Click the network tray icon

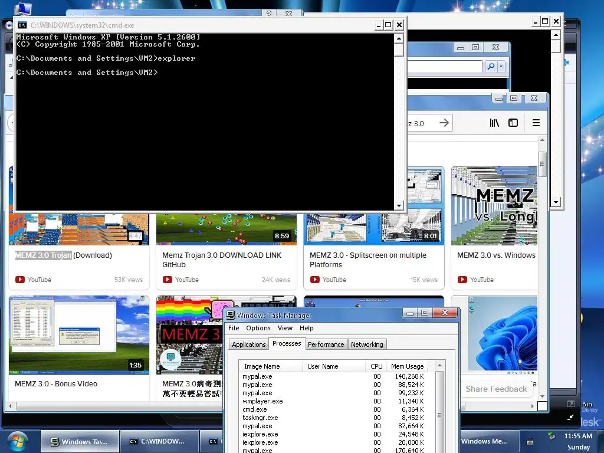point(552,436)
